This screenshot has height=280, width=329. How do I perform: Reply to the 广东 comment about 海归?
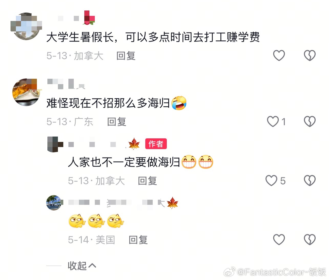pos(117,122)
